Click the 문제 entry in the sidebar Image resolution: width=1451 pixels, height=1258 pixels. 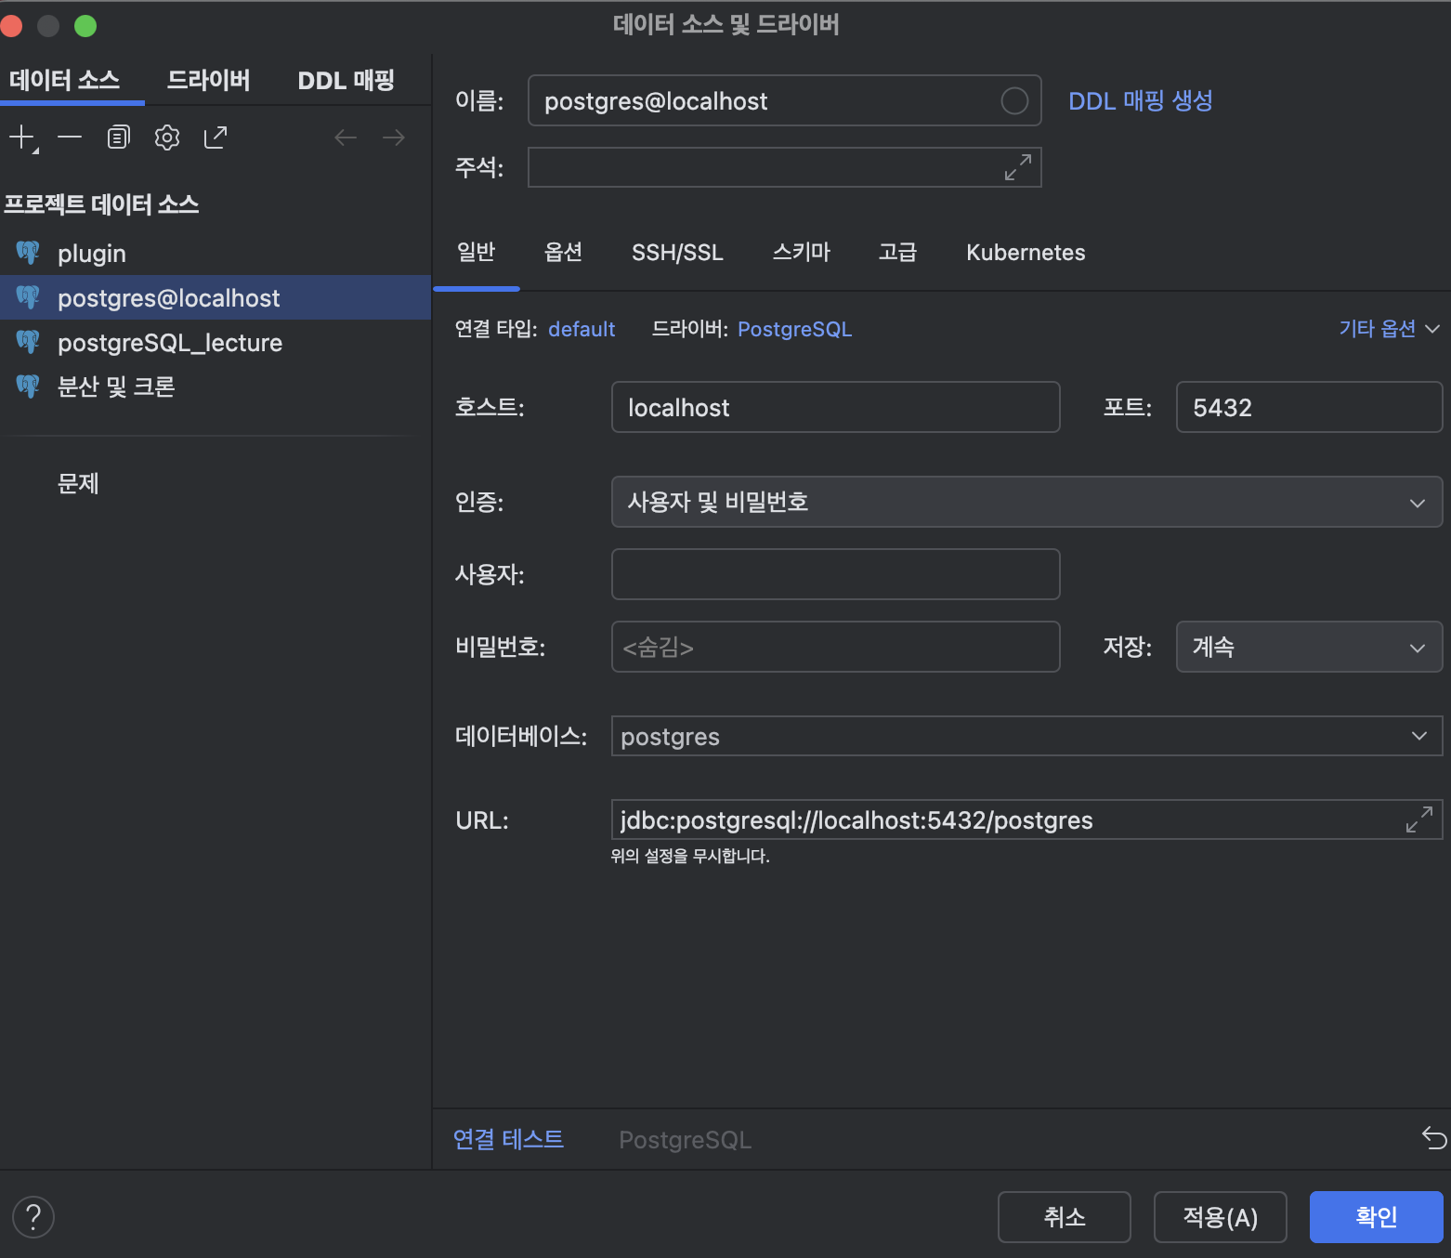pos(78,483)
